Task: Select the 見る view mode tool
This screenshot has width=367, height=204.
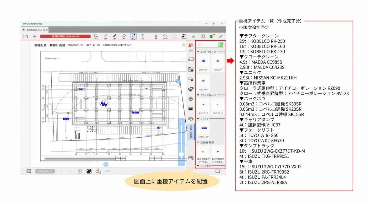Action: tap(96, 36)
